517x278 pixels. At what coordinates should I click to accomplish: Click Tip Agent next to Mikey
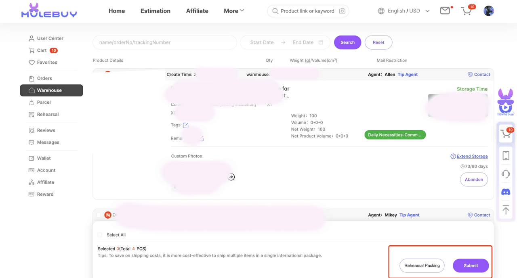tap(409, 215)
